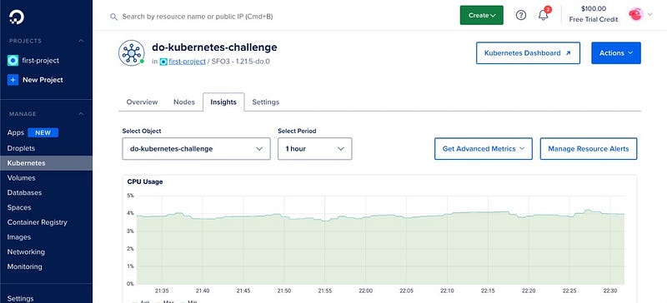
Task: Open the Select Object dropdown
Action: [x=196, y=149]
